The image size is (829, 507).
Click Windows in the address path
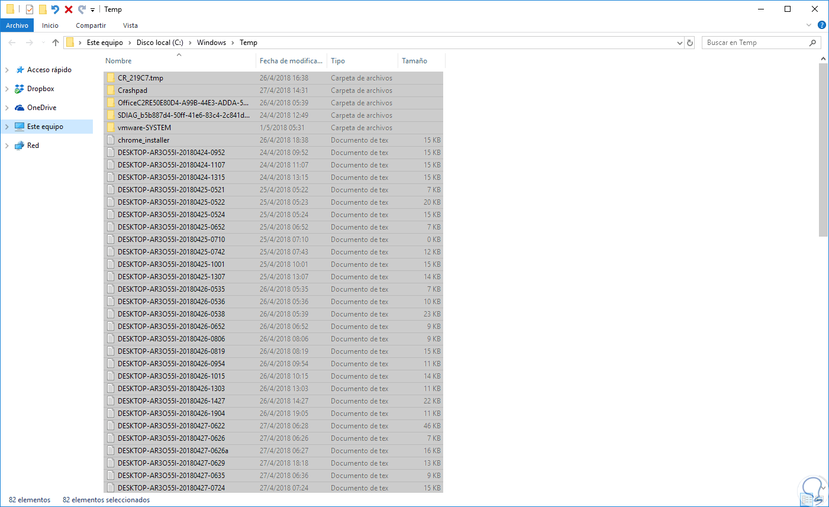(211, 43)
